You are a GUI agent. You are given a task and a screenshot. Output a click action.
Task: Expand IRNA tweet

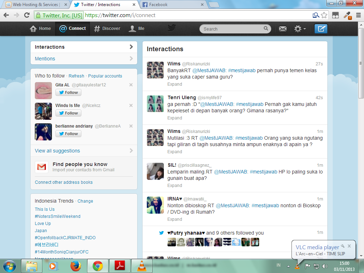click(x=175, y=219)
